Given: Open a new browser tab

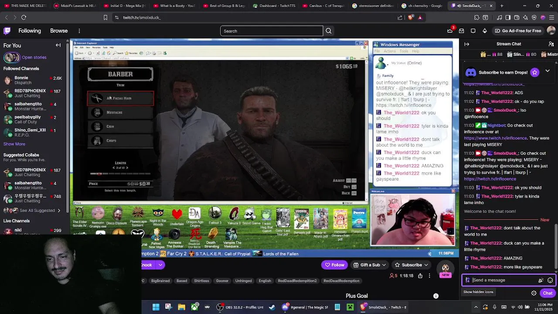Looking at the screenshot, I should (502, 6).
